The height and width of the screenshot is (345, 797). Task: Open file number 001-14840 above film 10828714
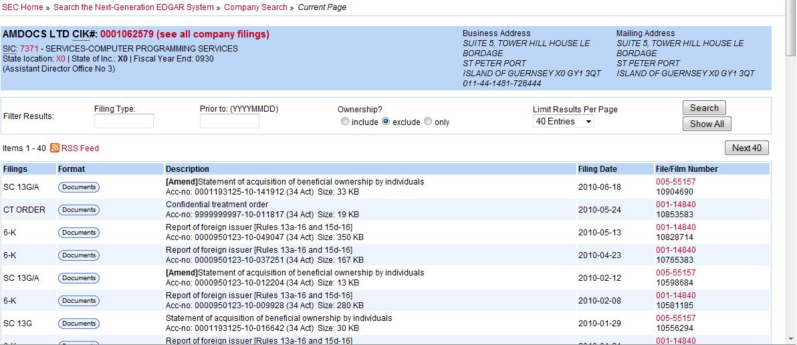(x=675, y=227)
